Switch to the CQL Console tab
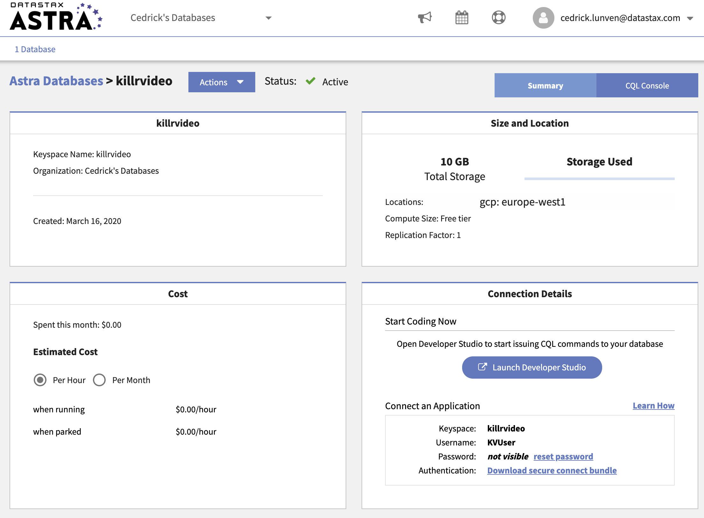The width and height of the screenshot is (704, 518). (647, 86)
